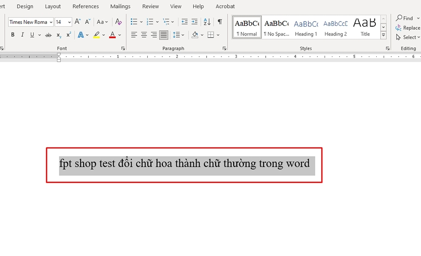This screenshot has height=256, width=421.
Task: Click Multilevel List icon
Action: coord(166,22)
